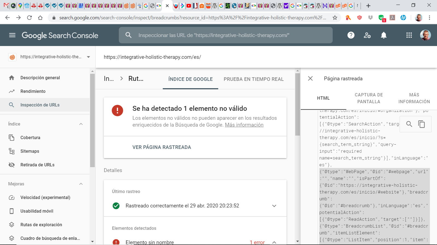This screenshot has height=245, width=437.
Task: Click the browser address bar
Action: pyautogui.click(x=193, y=18)
